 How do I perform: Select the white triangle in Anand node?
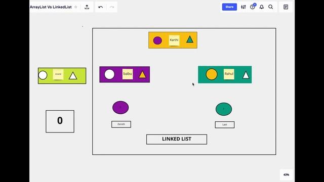coord(73,76)
